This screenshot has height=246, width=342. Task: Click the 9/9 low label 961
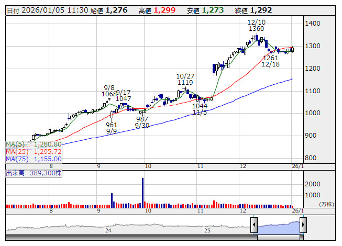[112, 125]
